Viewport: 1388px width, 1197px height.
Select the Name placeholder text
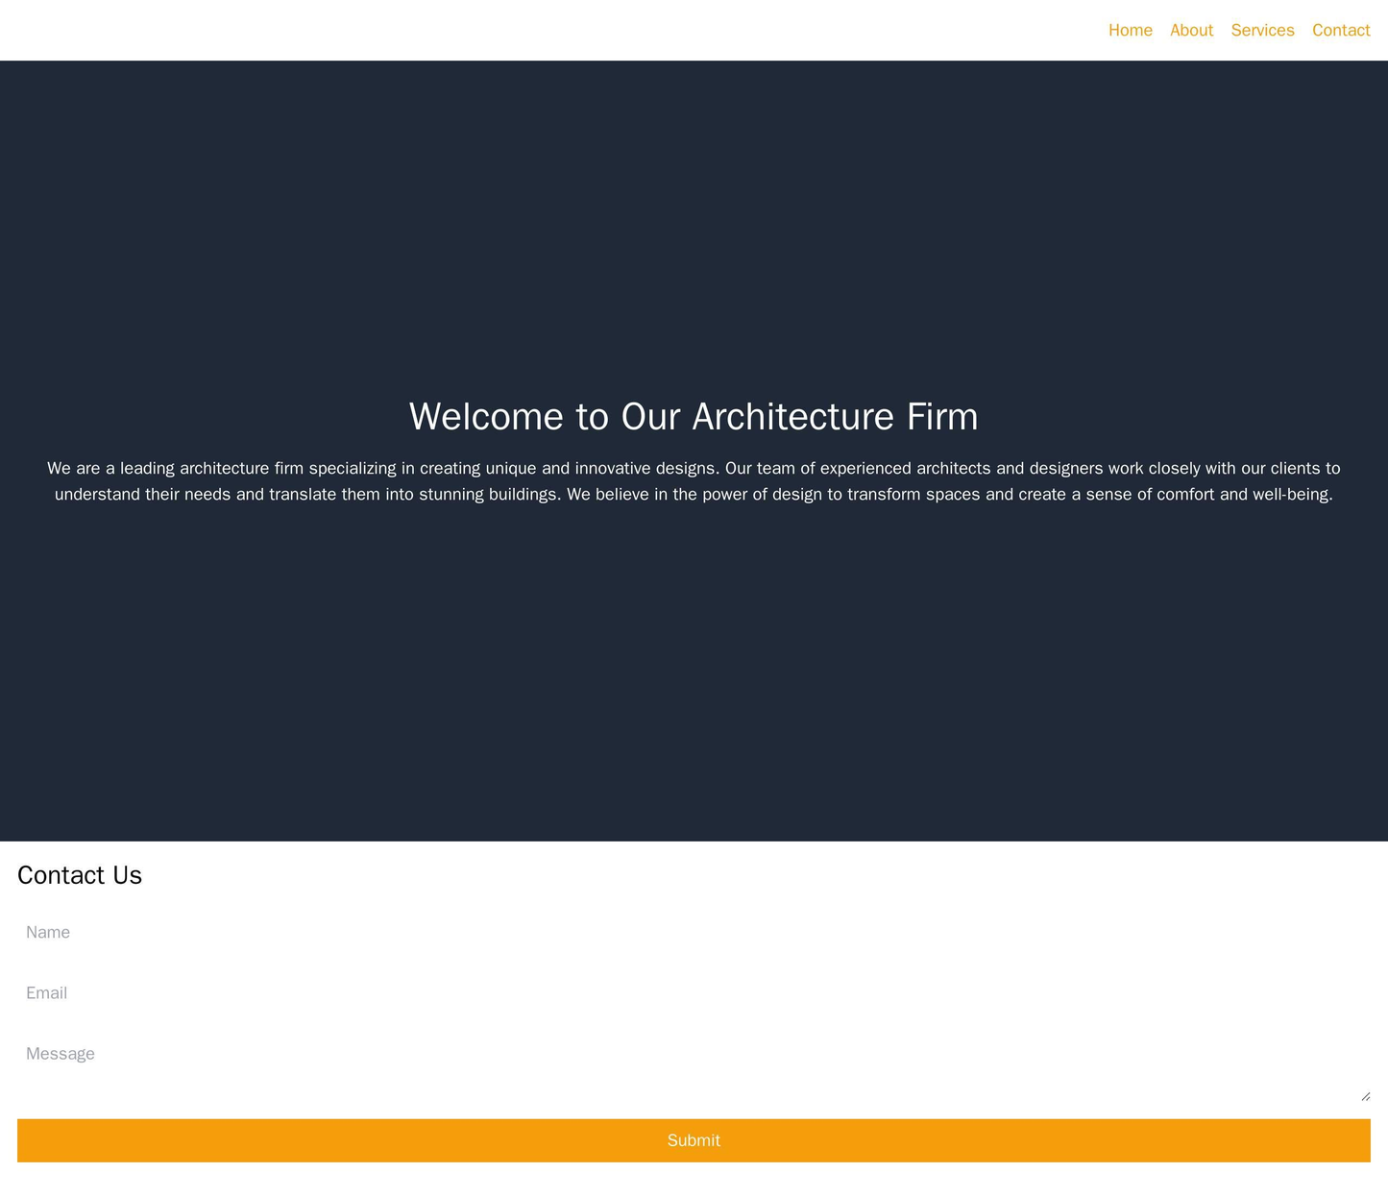48,932
